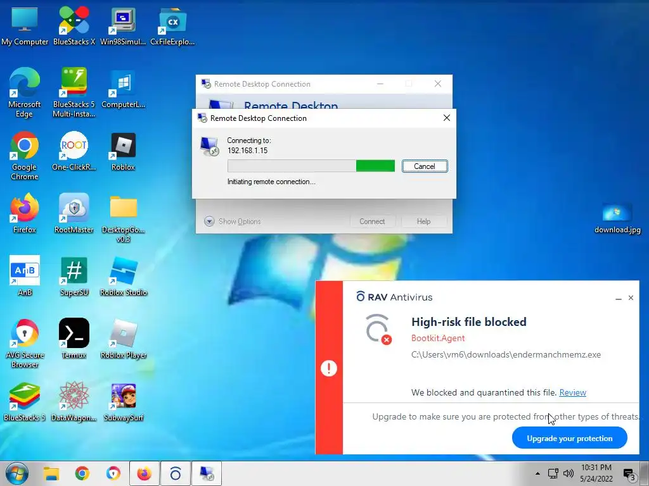Click the RAV Antivirus logo
Viewport: 649px width, 486px height.
(394, 297)
